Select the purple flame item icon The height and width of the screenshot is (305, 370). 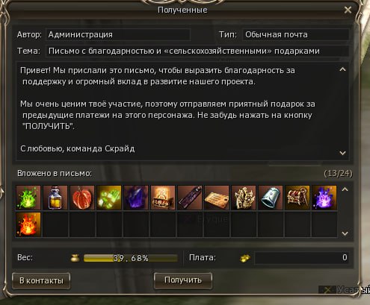coord(324,198)
